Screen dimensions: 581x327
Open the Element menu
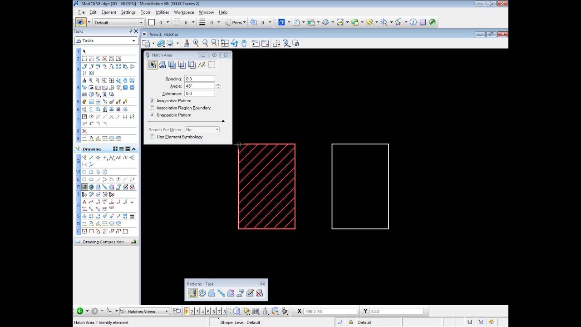coord(109,12)
